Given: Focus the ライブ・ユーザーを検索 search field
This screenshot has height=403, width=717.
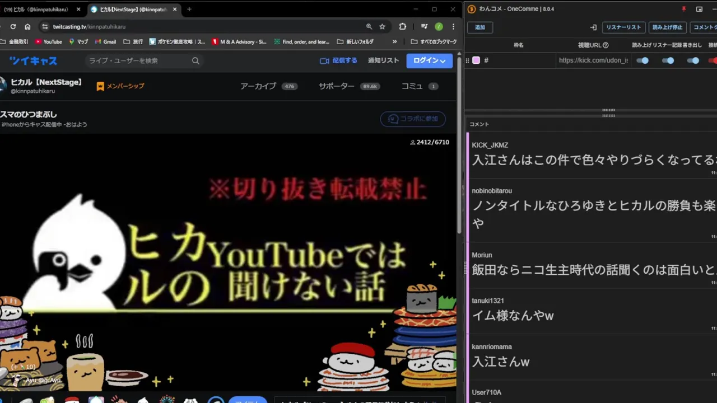Looking at the screenshot, I should pos(137,60).
